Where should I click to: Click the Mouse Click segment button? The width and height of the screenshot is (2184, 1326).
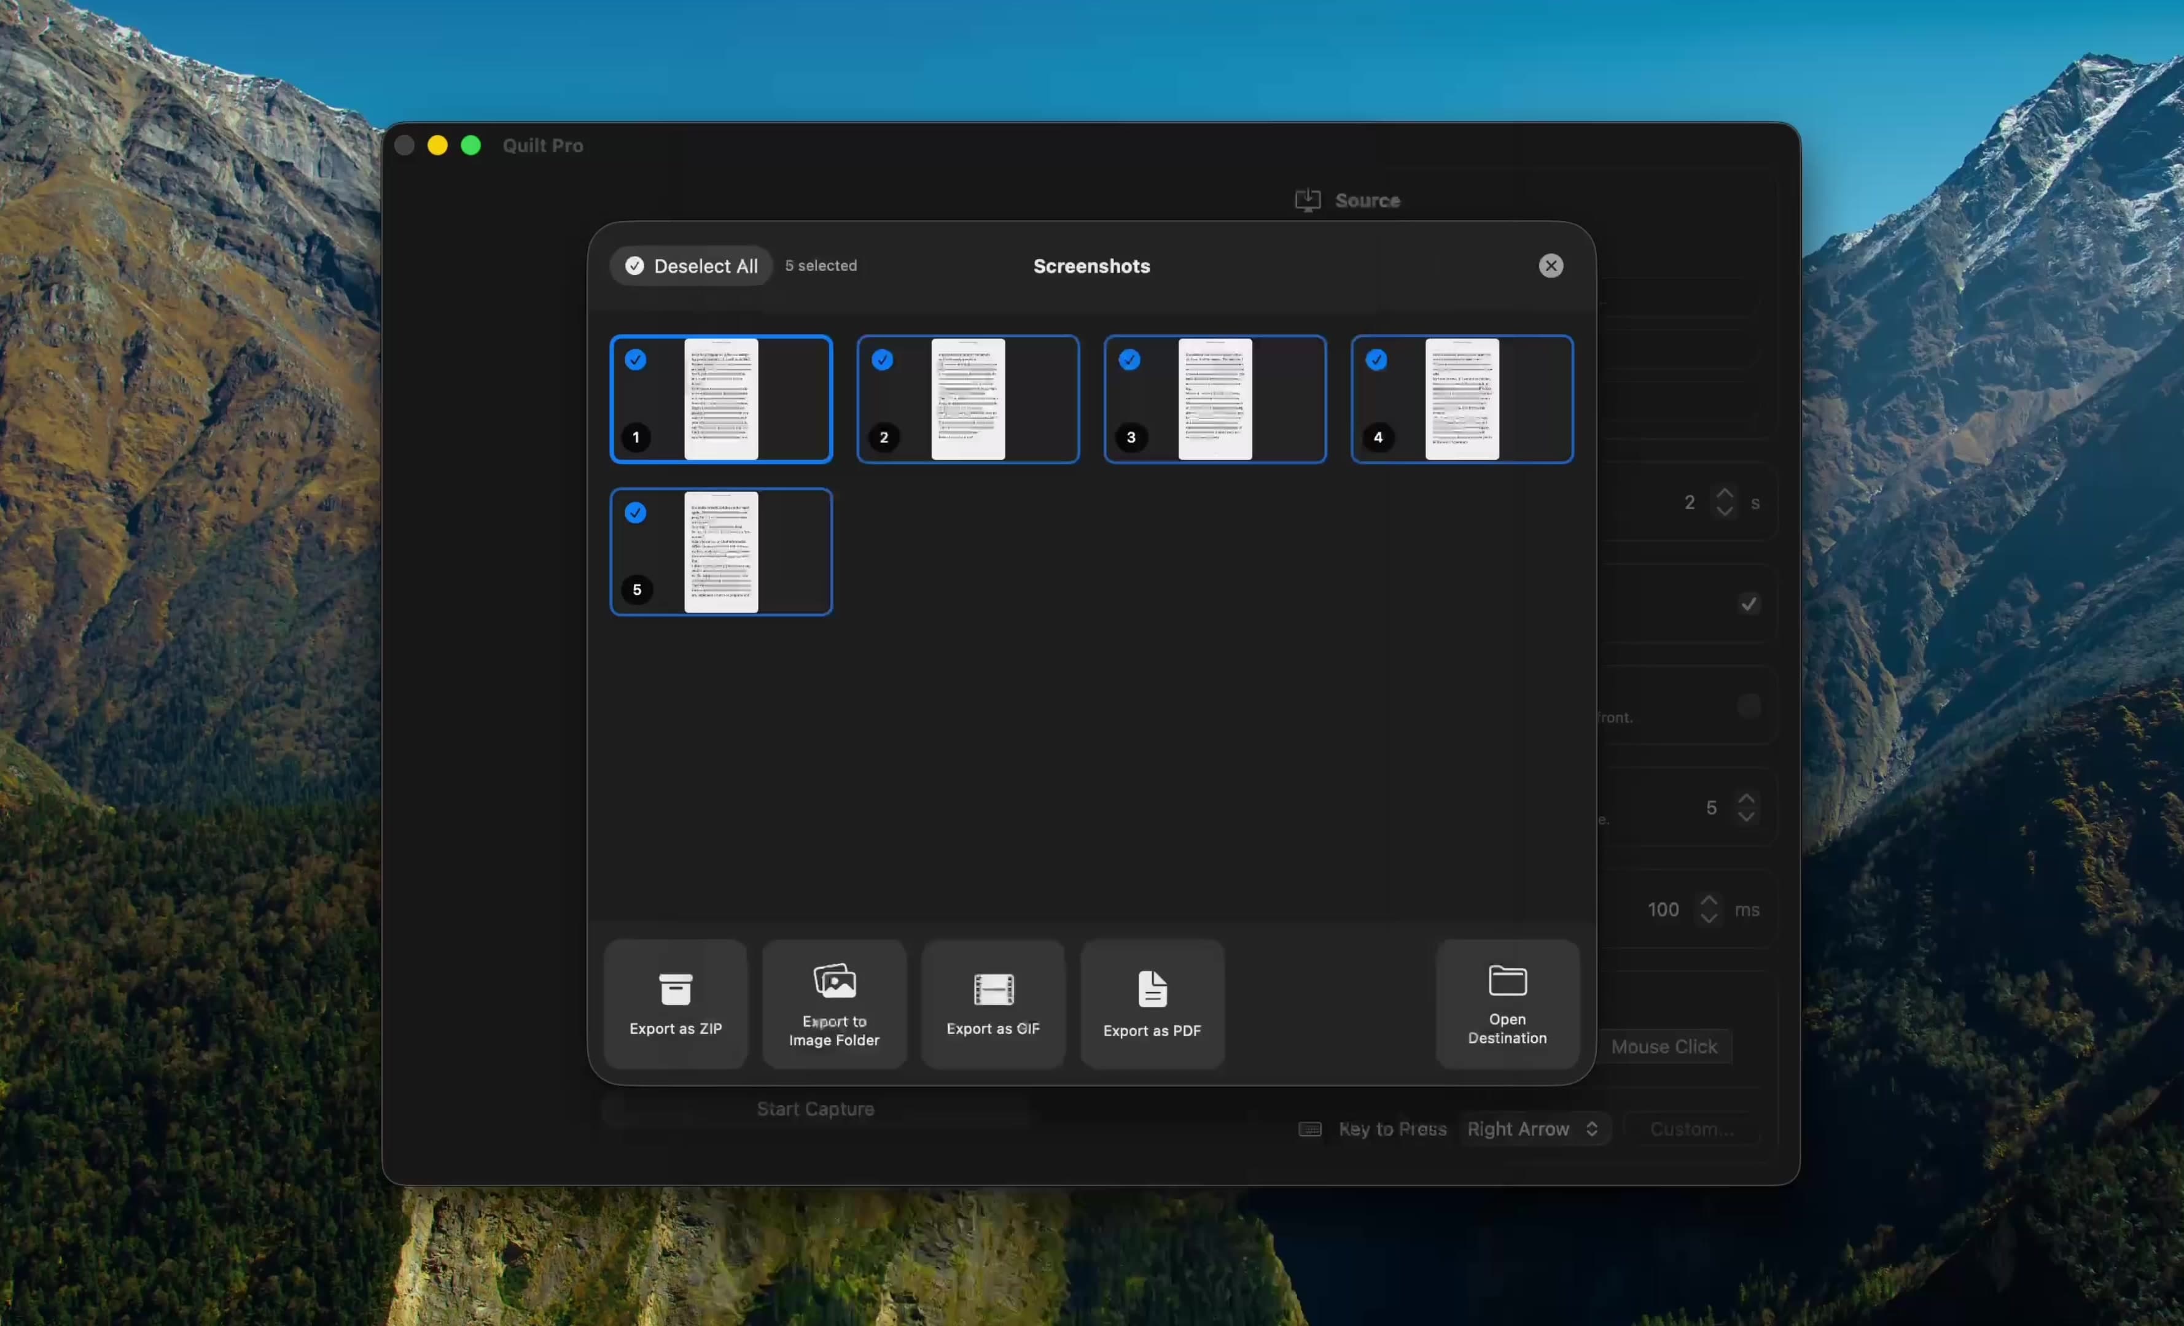click(1664, 1046)
